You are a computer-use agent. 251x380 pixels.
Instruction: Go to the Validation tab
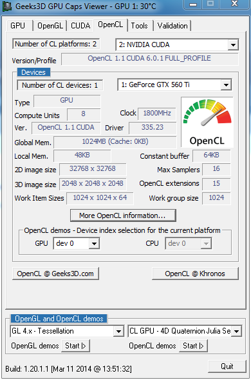pyautogui.click(x=172, y=25)
